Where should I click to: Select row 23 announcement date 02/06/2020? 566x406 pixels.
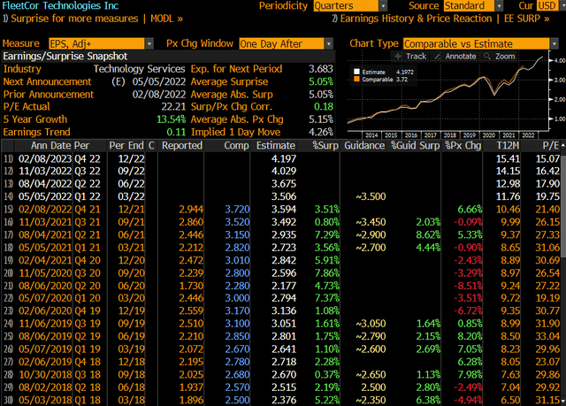point(45,310)
